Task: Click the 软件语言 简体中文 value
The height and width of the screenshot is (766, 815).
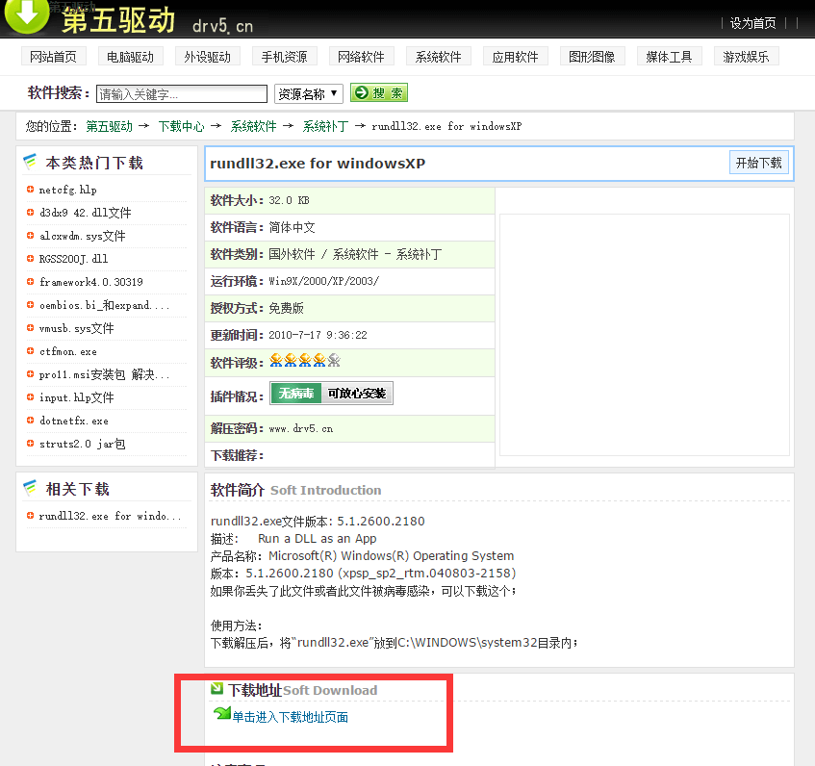Action: point(293,227)
